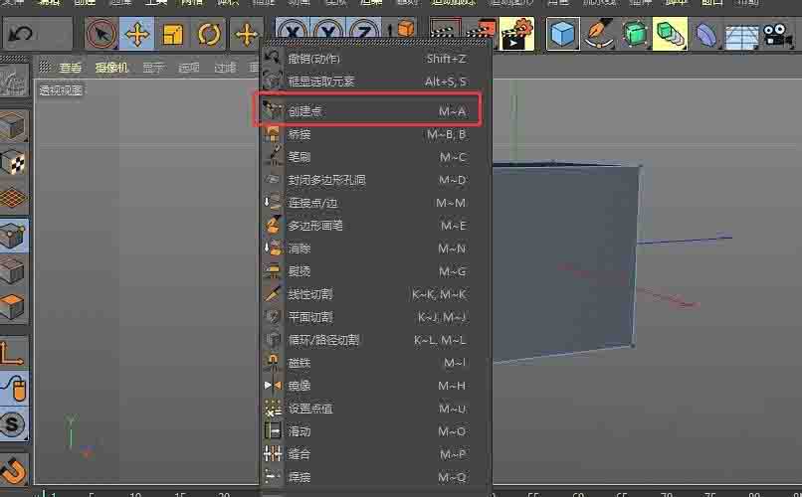802x497 pixels.
Task: Select 线性切割 knife entry
Action: 376,294
